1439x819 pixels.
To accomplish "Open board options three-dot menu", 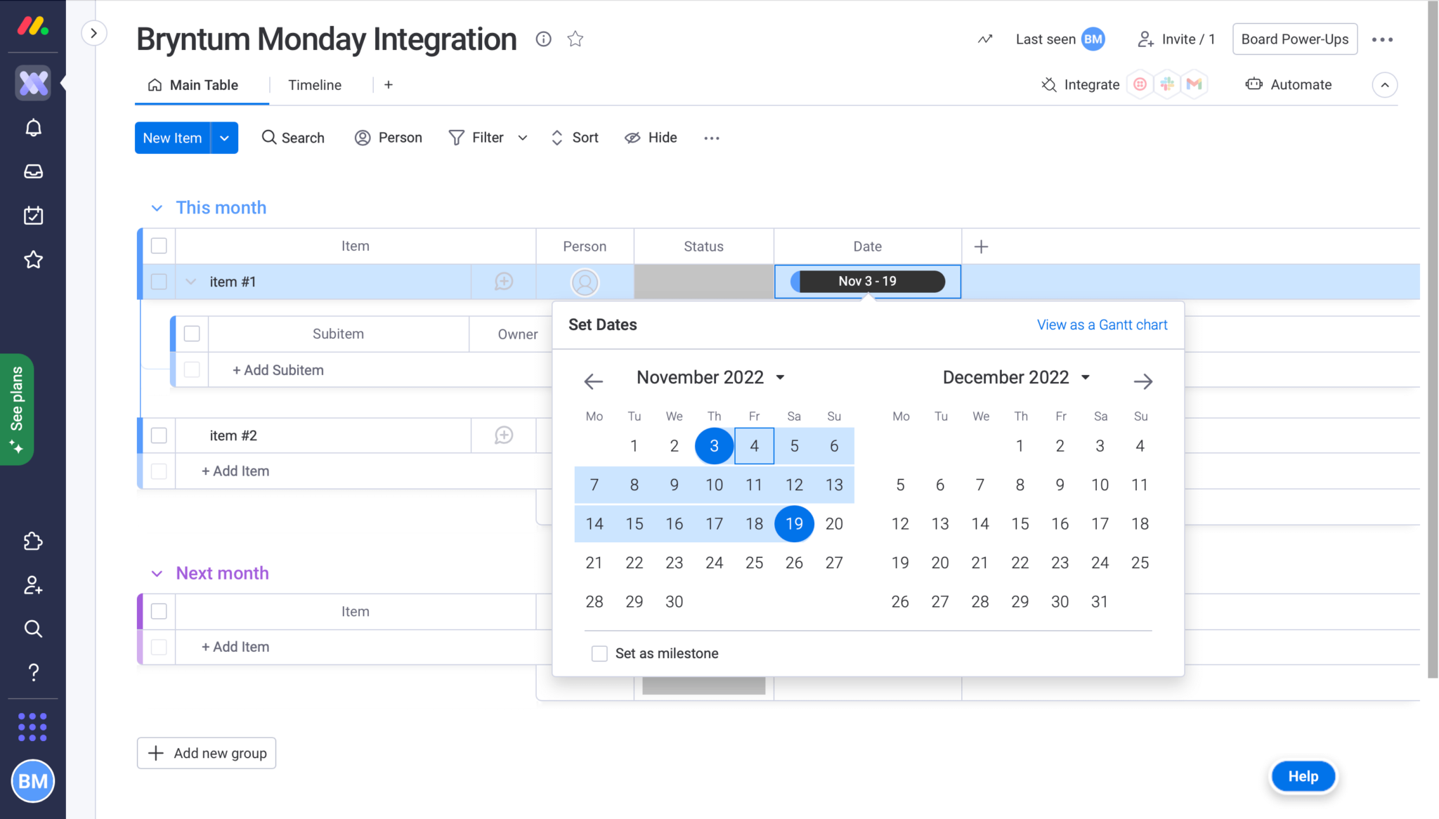I will (x=1382, y=39).
